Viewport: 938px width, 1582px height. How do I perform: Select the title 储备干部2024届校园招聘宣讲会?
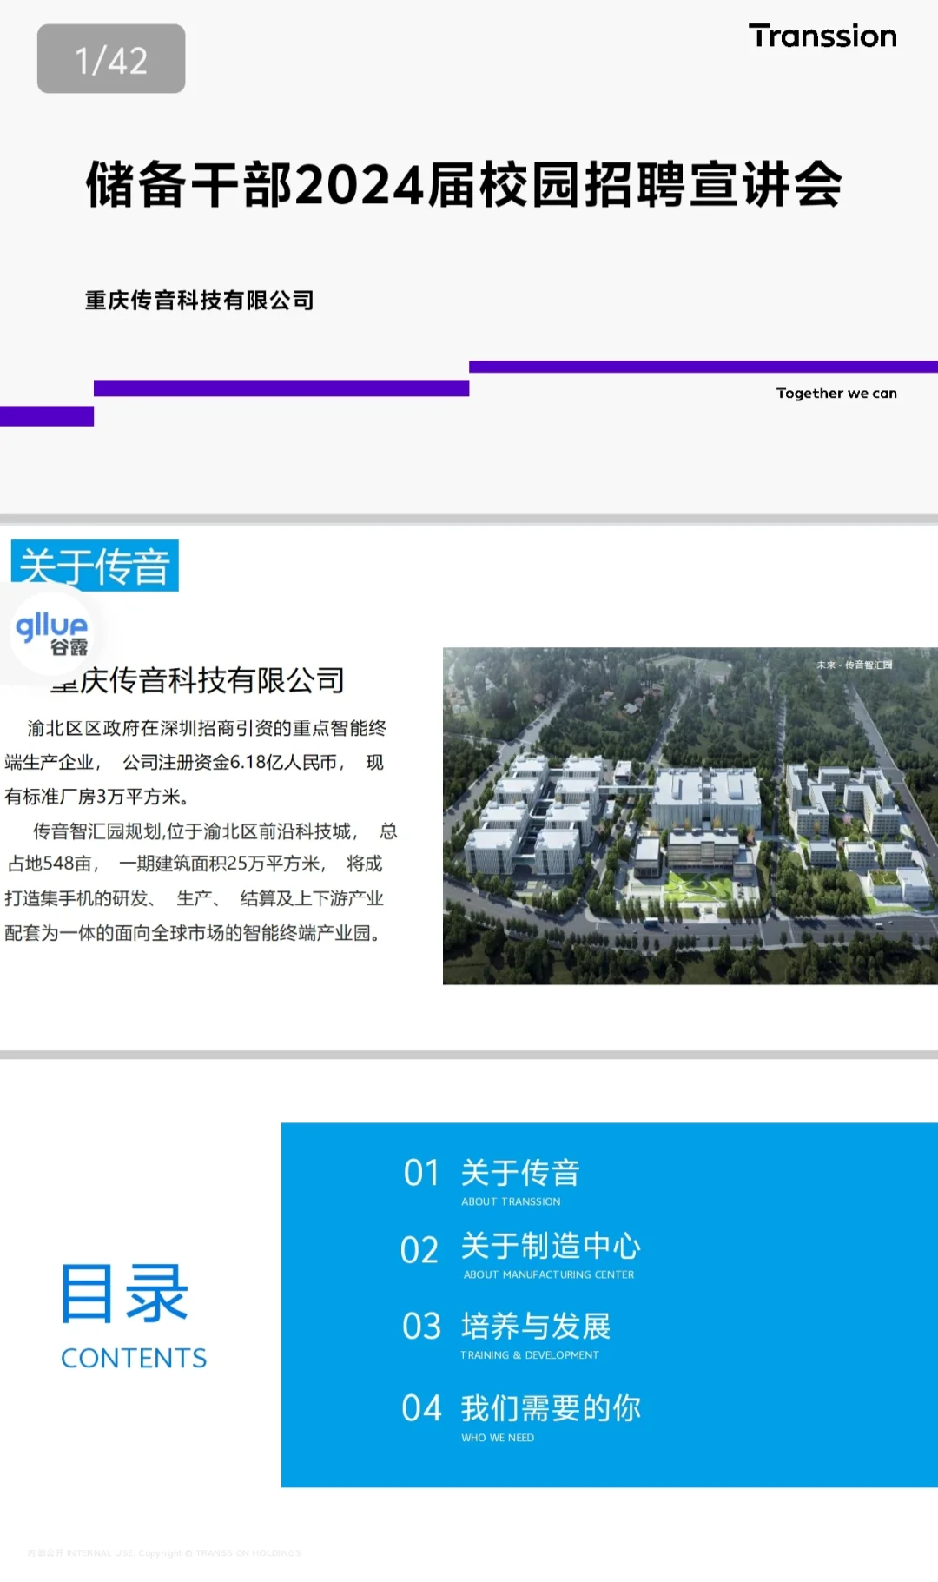464,184
